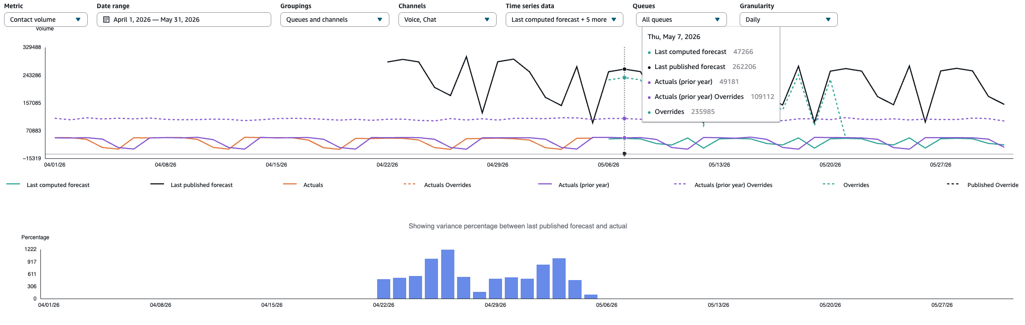Open the Channels Voice, Chat selector

click(448, 20)
